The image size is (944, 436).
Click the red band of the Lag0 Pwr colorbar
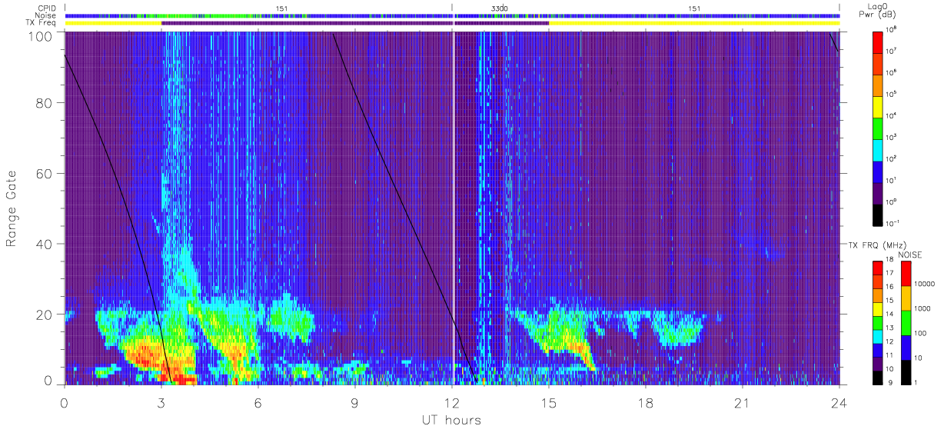pos(879,41)
